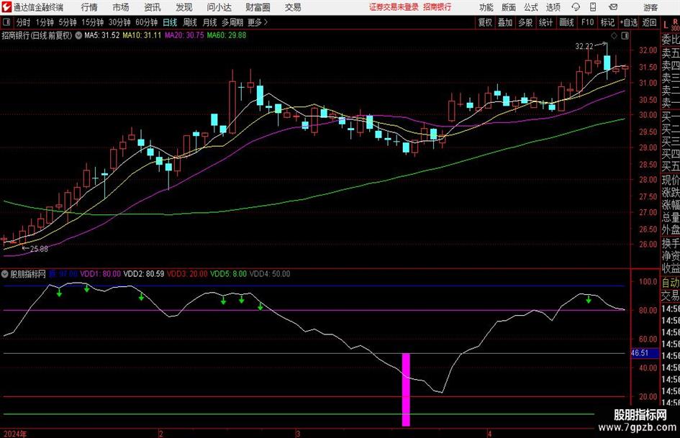The image size is (680, 438).
Task: Open the F10 company info
Action: point(587,22)
